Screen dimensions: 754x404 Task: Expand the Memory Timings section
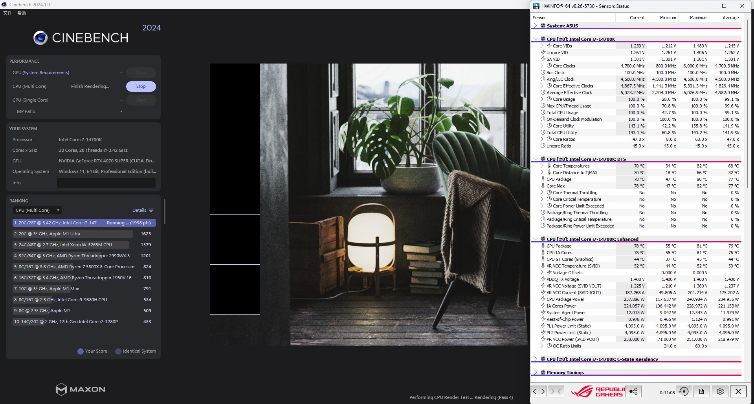pos(536,372)
